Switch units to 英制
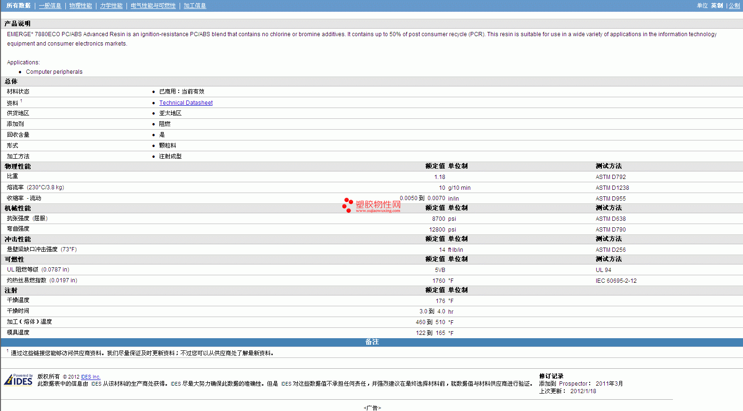 pos(717,6)
